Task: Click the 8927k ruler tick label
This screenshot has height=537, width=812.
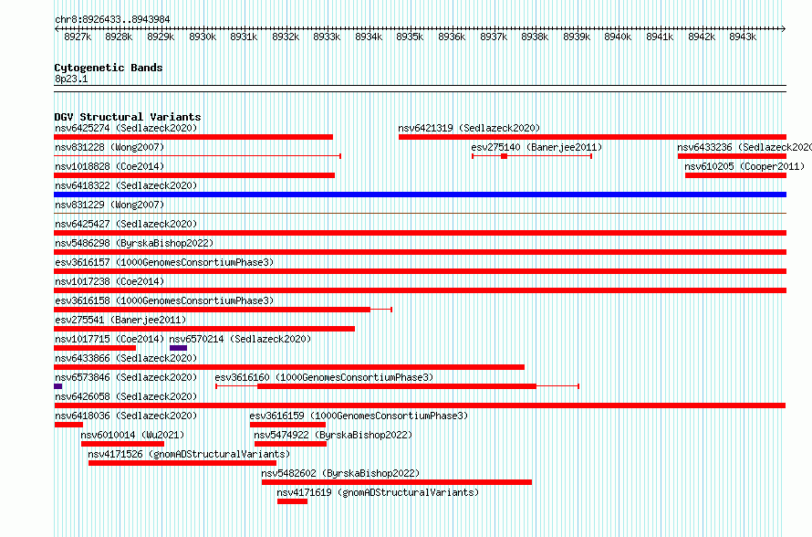Action: click(78, 37)
